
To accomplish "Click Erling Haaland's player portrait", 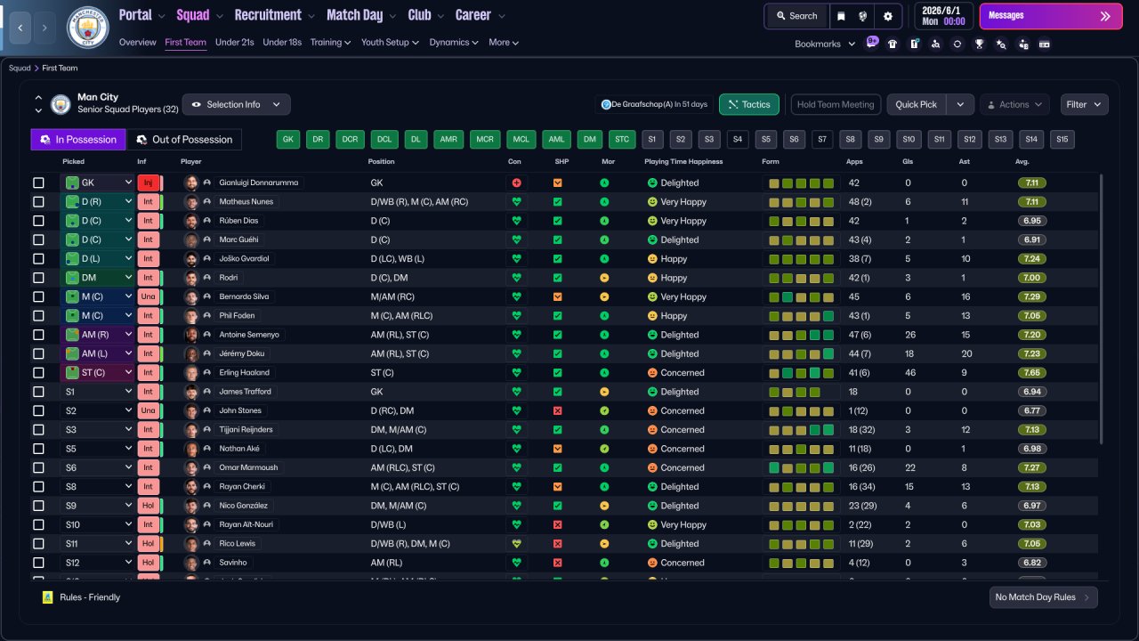I will pos(190,373).
